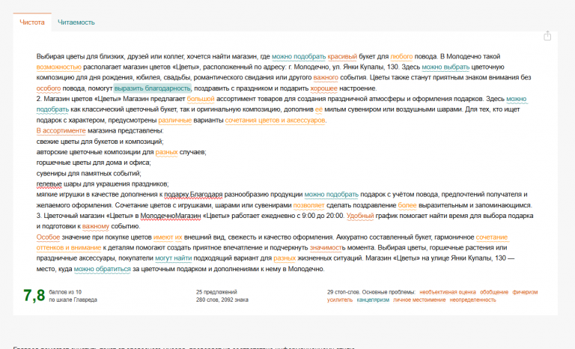The height and width of the screenshot is (349, 575).
Task: Click phrase сочетания цветов и аксессуаров
Action: [275, 121]
